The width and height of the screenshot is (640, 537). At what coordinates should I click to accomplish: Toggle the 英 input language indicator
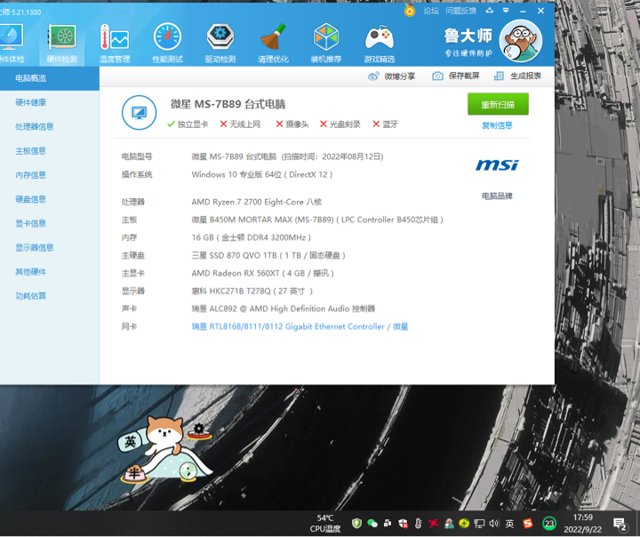(510, 523)
